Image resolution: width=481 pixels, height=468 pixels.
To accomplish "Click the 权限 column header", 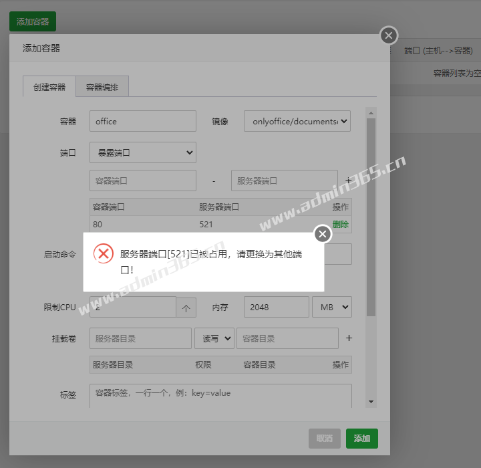I will tap(203, 365).
